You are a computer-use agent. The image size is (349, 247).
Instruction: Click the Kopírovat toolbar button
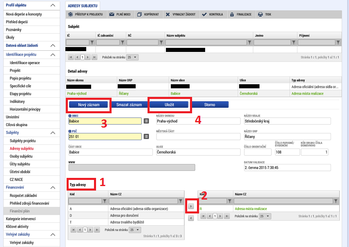148,14
